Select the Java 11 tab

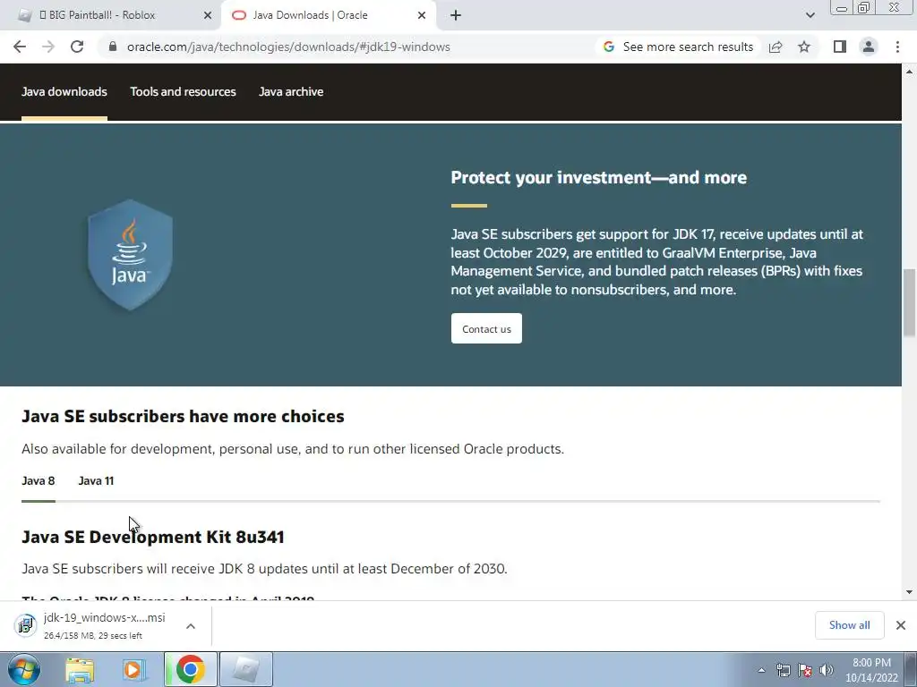pos(96,480)
